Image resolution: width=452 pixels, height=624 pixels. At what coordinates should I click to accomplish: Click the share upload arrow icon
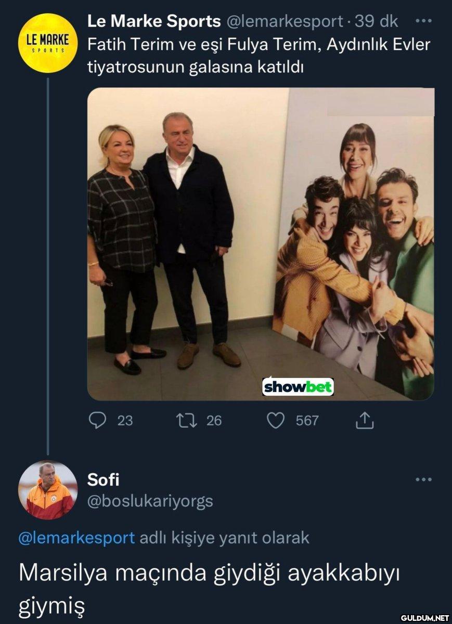(365, 420)
